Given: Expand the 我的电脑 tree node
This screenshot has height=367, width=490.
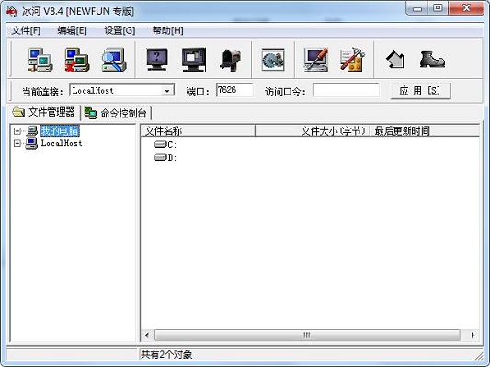Looking at the screenshot, I should 17,131.
